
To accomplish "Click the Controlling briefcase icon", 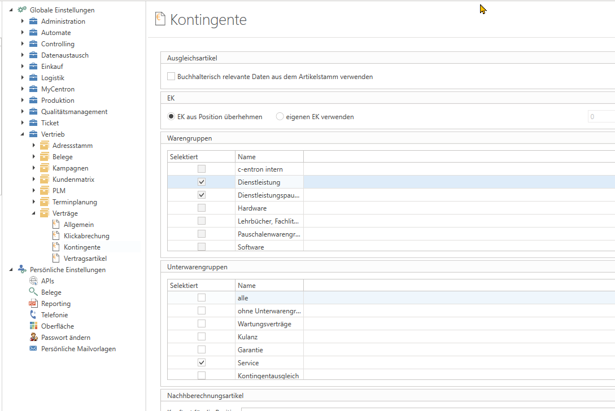I will (x=33, y=44).
